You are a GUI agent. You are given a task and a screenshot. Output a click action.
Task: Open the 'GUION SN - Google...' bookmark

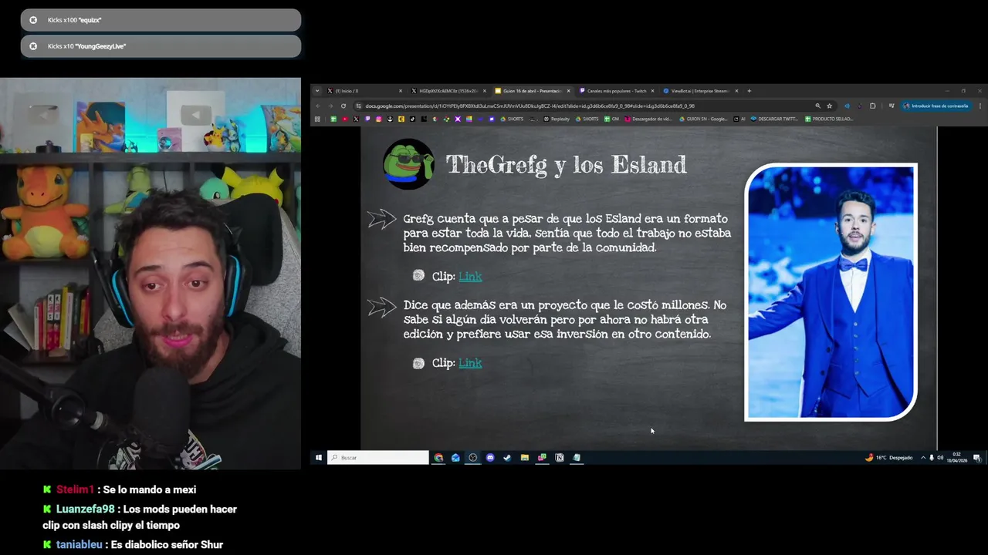pyautogui.click(x=703, y=119)
